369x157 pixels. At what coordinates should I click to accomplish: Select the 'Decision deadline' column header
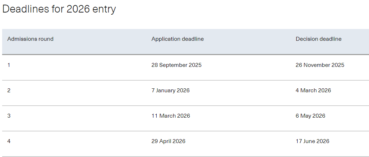click(318, 39)
